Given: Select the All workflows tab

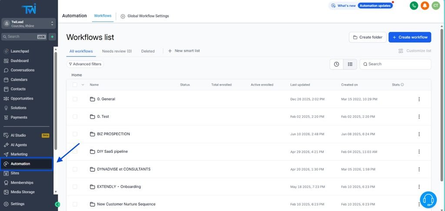Looking at the screenshot, I should (81, 51).
